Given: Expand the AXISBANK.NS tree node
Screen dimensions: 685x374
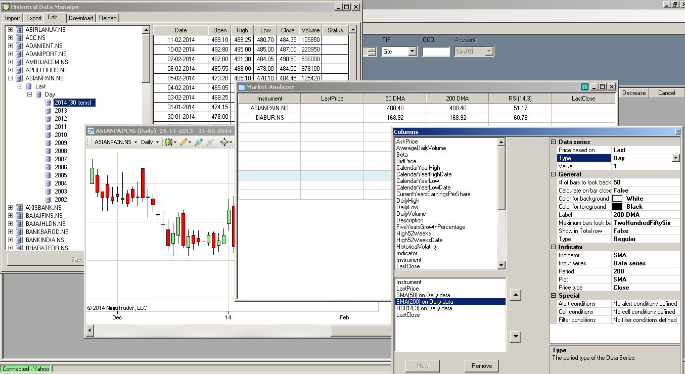Looking at the screenshot, I should tap(10, 208).
